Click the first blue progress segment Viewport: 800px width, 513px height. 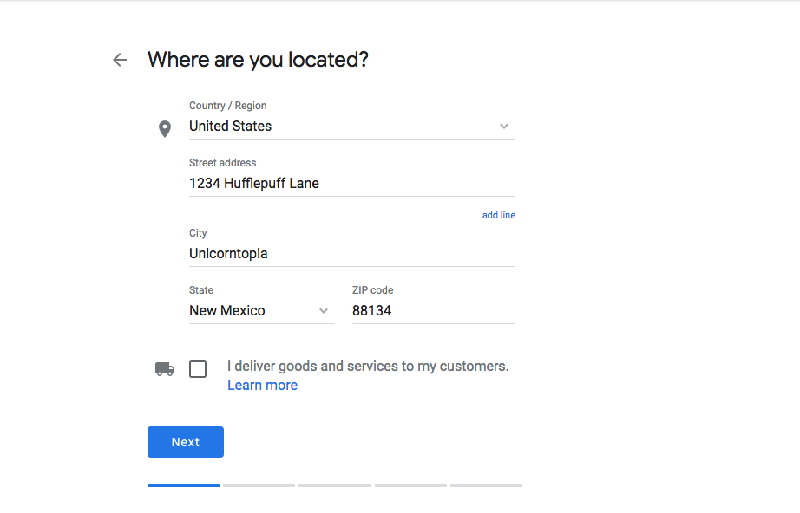[x=183, y=485]
